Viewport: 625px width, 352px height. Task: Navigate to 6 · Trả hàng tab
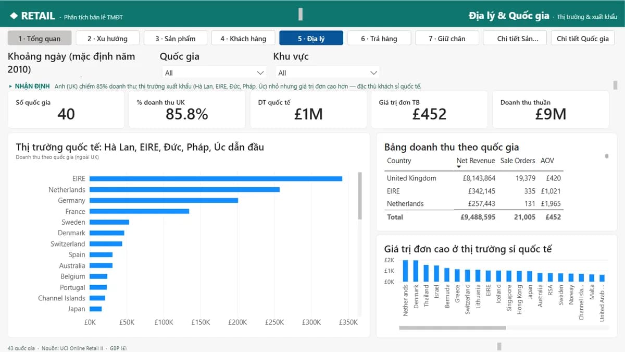click(x=379, y=38)
